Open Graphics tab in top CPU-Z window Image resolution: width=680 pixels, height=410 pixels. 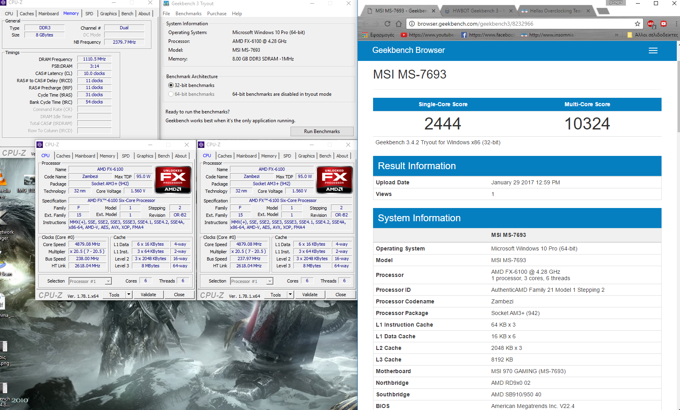pos(109,14)
